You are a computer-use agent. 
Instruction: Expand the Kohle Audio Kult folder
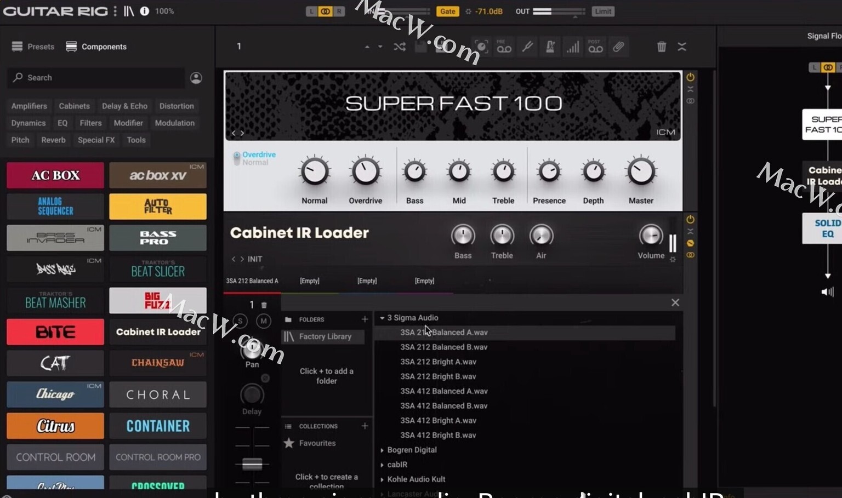(382, 479)
